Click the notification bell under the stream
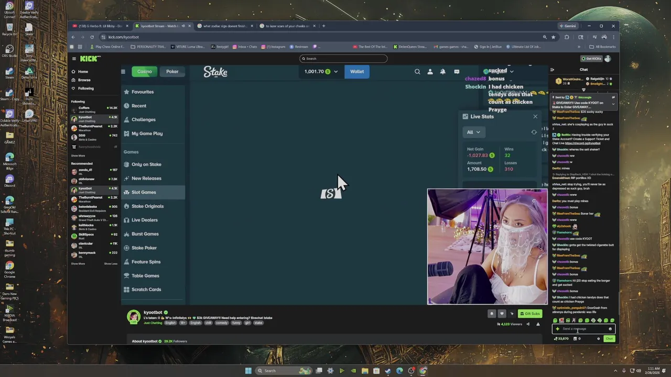This screenshot has width=671, height=377. tap(492, 314)
